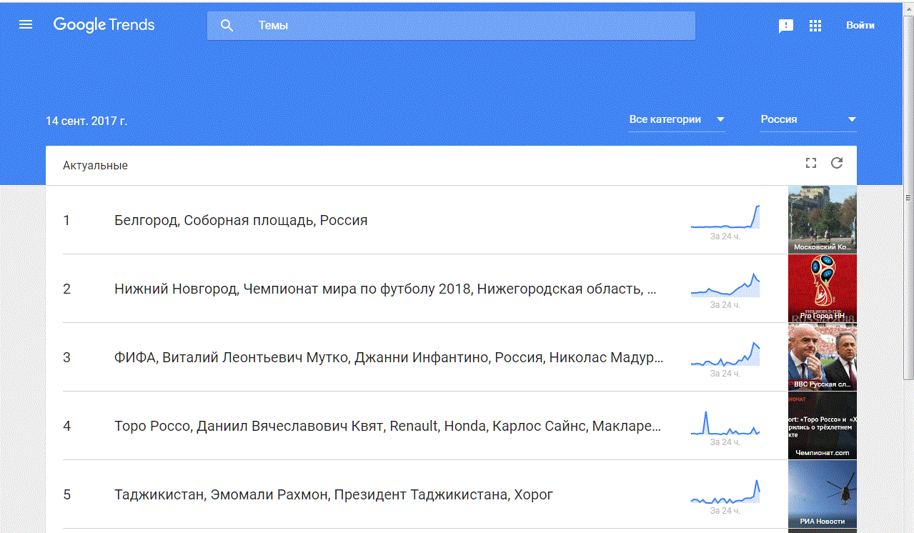Focus the Темы search field

(x=451, y=26)
